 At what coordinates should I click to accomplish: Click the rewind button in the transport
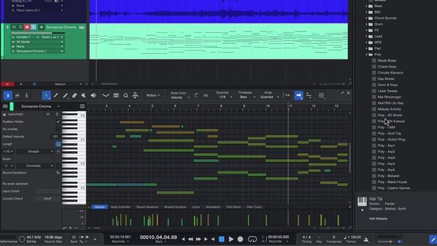191,239
